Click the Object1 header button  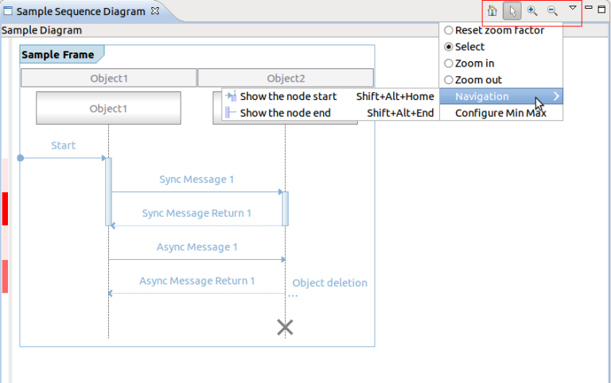pos(109,78)
